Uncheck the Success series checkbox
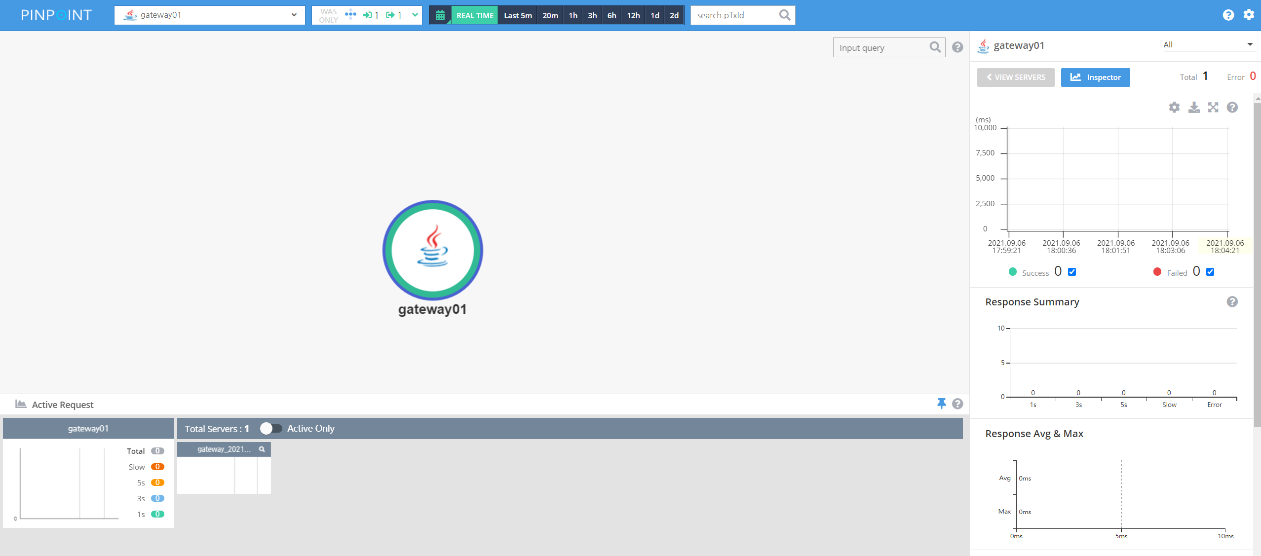The height and width of the screenshot is (556, 1261). (x=1071, y=272)
